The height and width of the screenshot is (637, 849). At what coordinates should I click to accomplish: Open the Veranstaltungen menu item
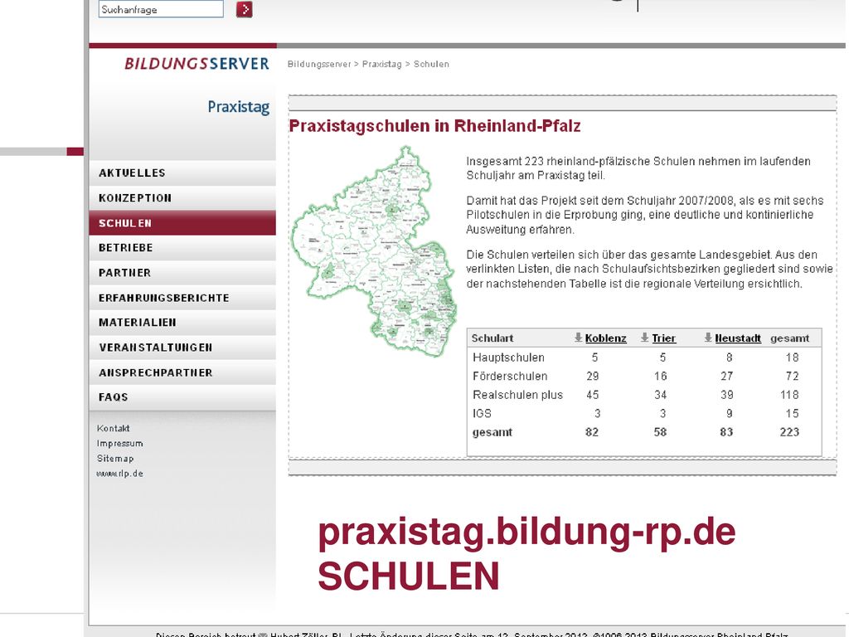pyautogui.click(x=182, y=348)
